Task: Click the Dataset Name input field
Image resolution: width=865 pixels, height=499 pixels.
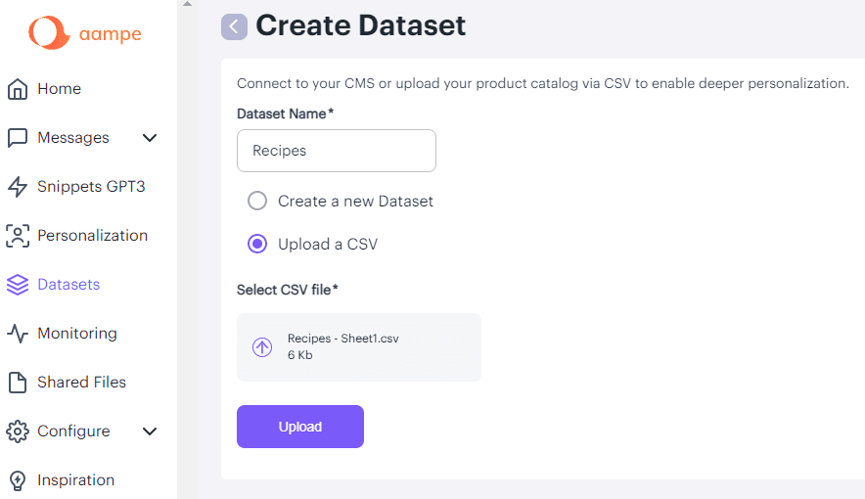Action: (337, 151)
